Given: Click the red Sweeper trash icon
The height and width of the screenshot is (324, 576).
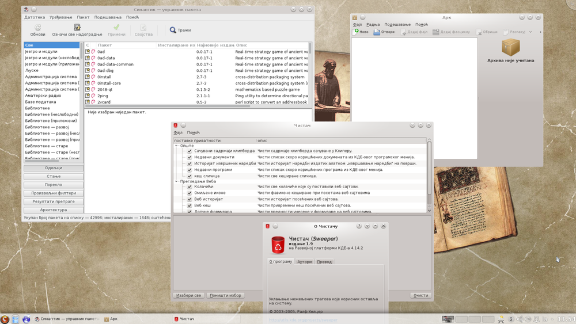Looking at the screenshot, I should [278, 245].
